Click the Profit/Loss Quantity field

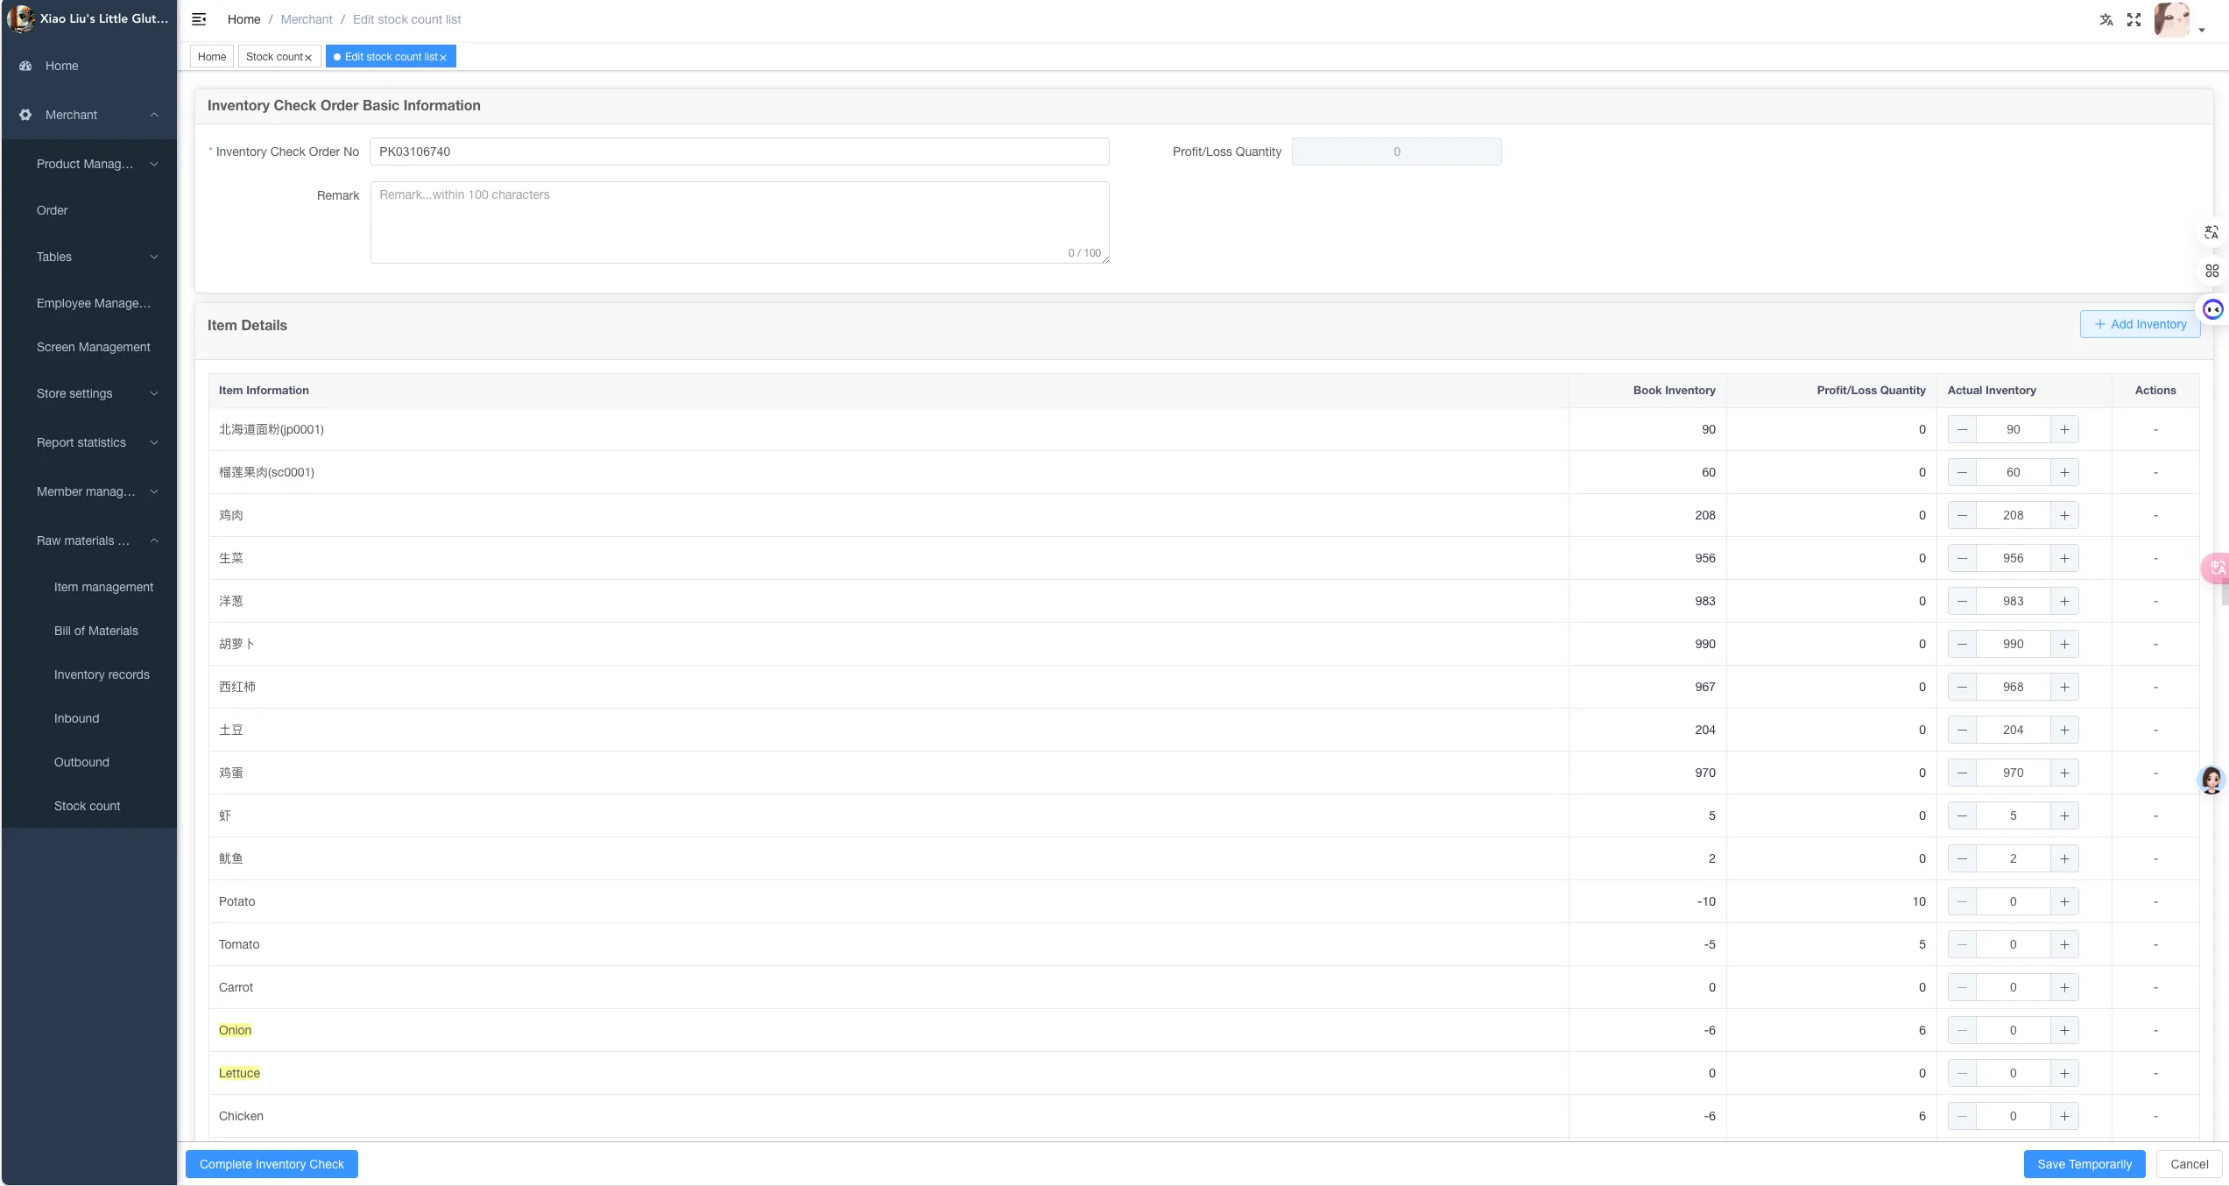[1396, 152]
